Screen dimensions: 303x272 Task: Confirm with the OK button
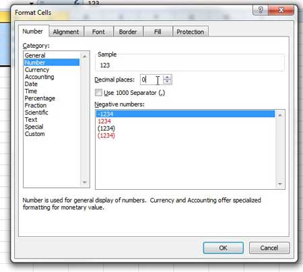(223, 248)
